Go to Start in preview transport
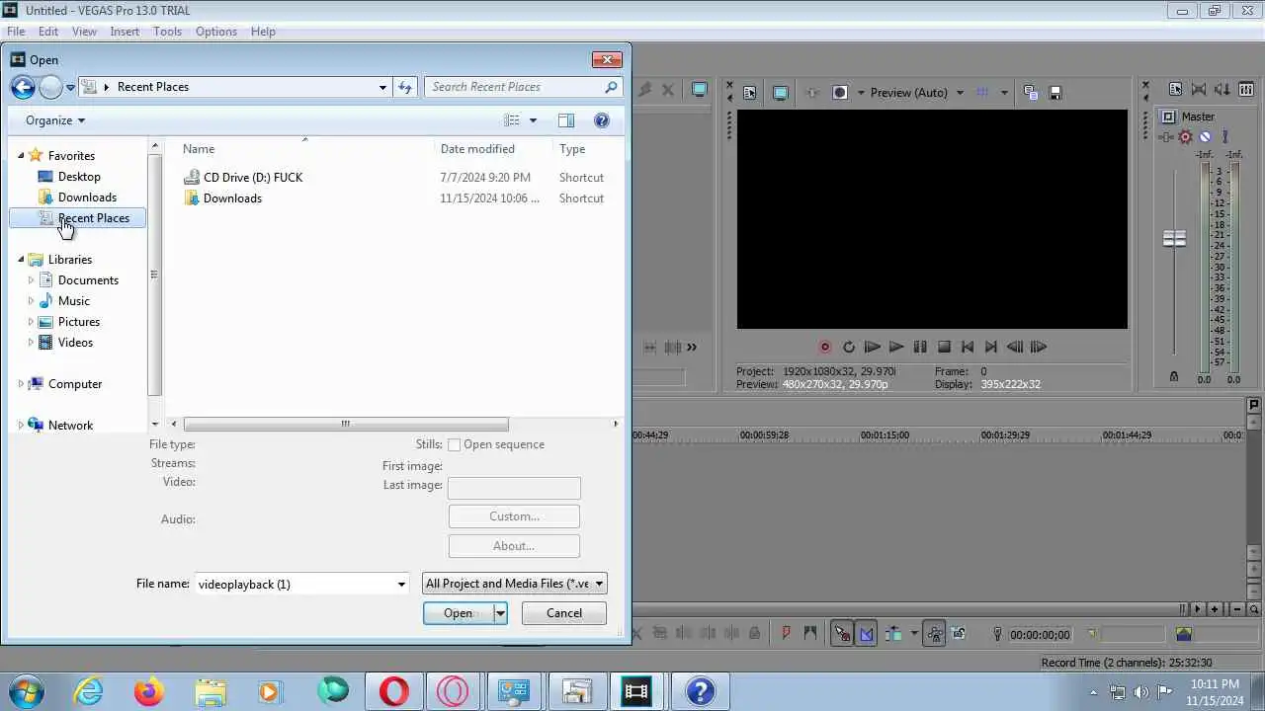 tap(968, 348)
